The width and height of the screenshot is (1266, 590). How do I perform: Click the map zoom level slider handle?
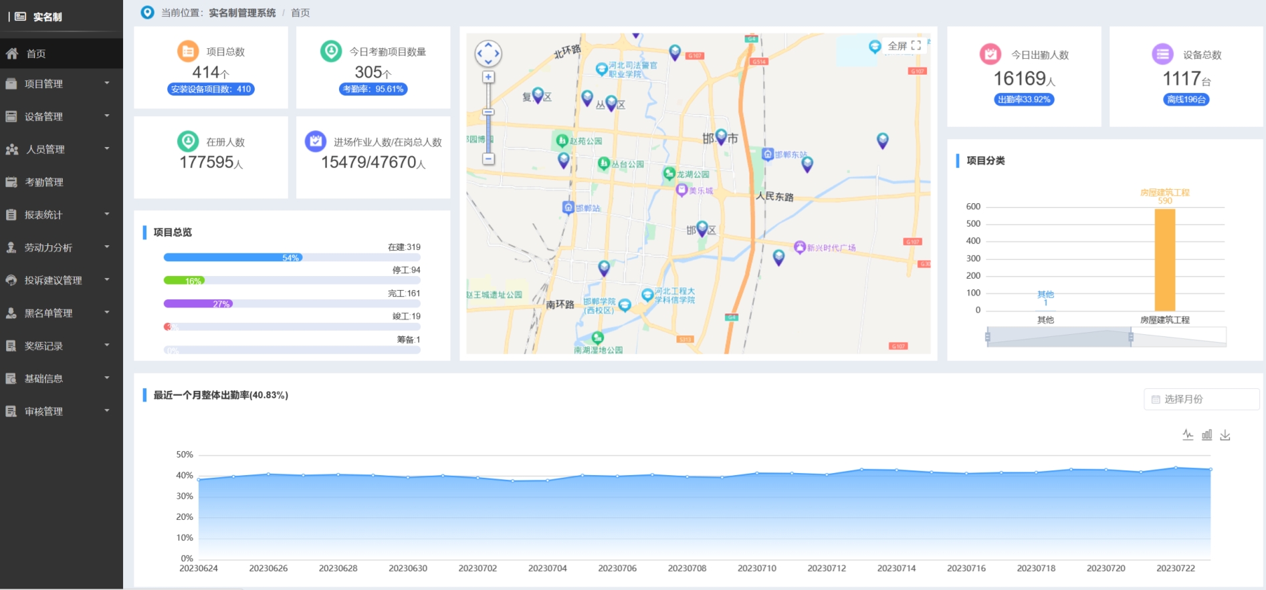488,112
